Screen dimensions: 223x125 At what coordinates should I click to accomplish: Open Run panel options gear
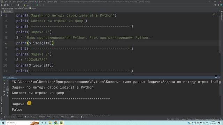(x=216, y=77)
